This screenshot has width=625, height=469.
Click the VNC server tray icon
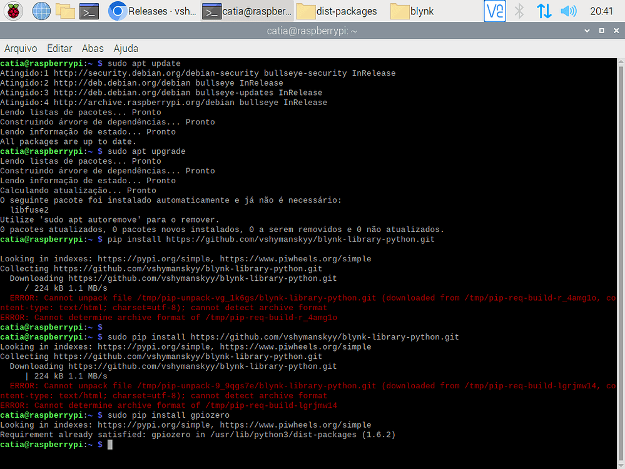click(x=495, y=11)
